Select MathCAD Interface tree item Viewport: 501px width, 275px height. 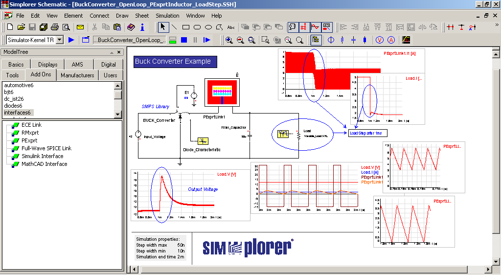coord(44,164)
